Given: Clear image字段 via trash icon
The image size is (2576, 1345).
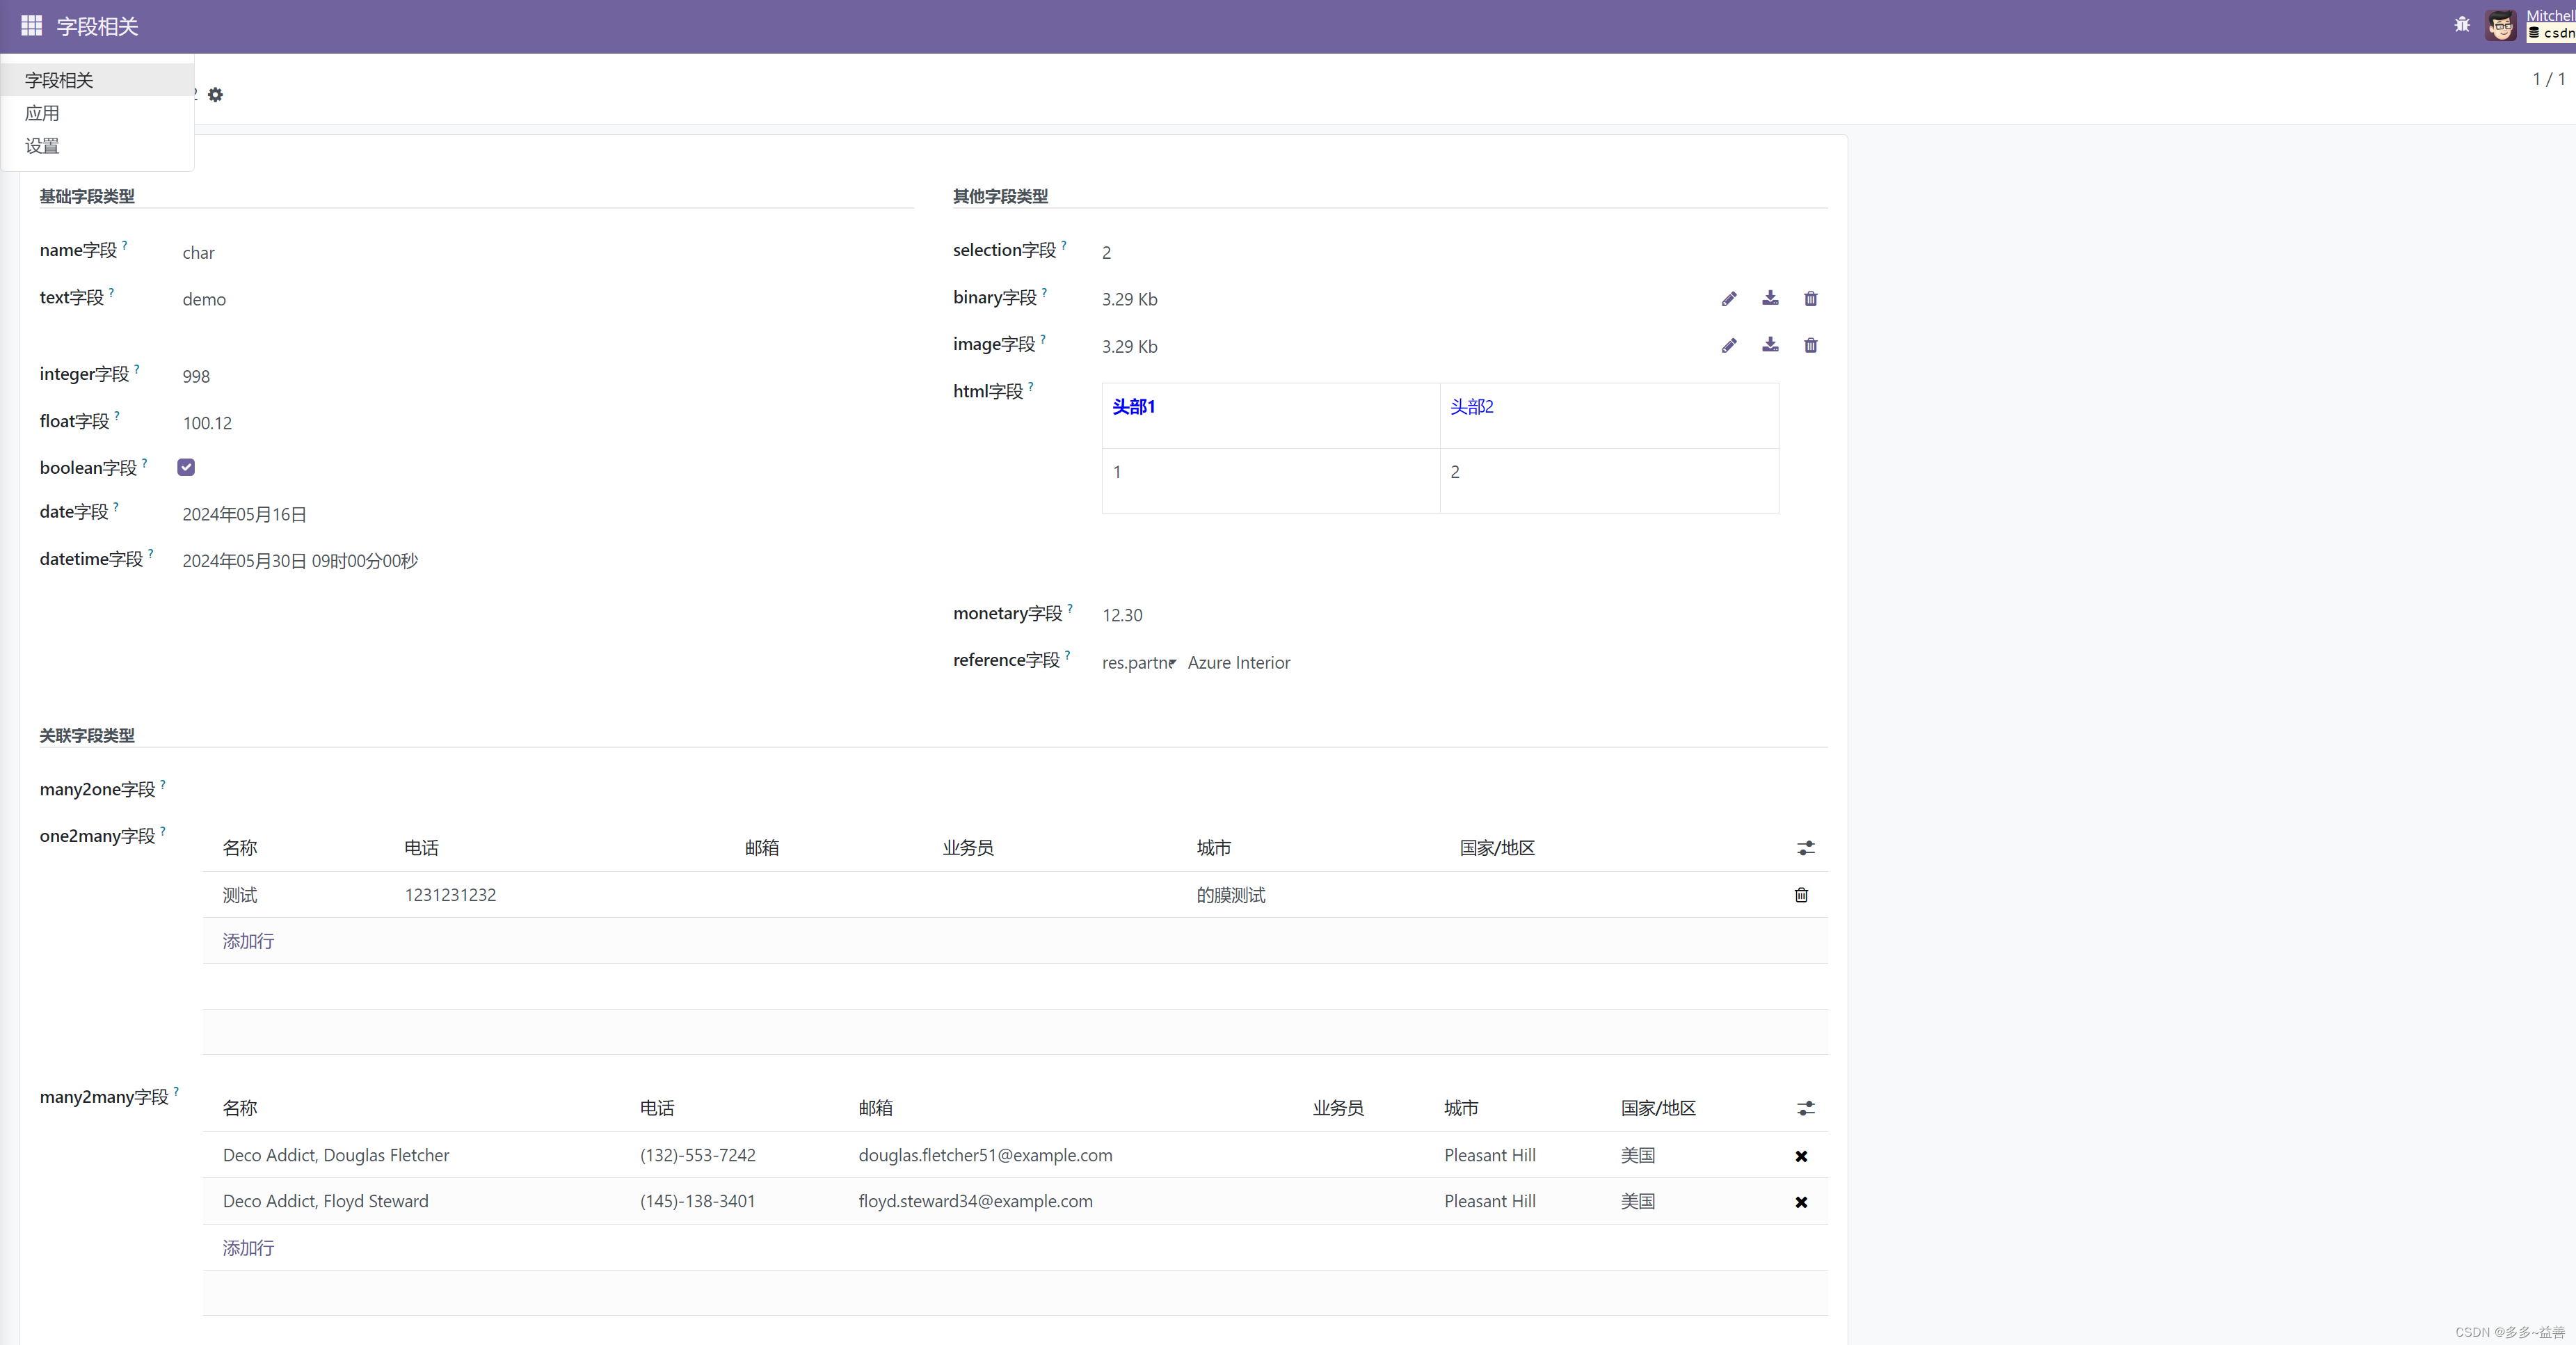Looking at the screenshot, I should coord(1810,346).
